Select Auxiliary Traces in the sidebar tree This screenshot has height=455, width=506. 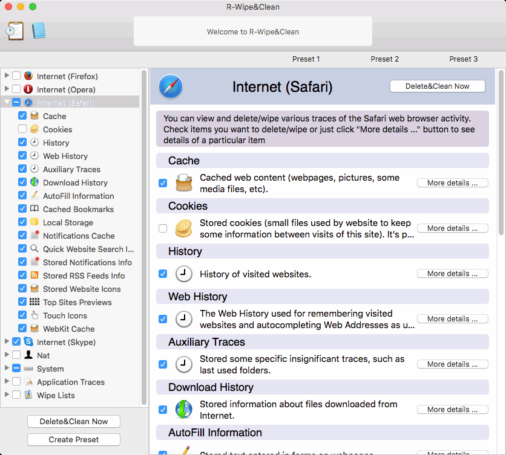(71, 169)
